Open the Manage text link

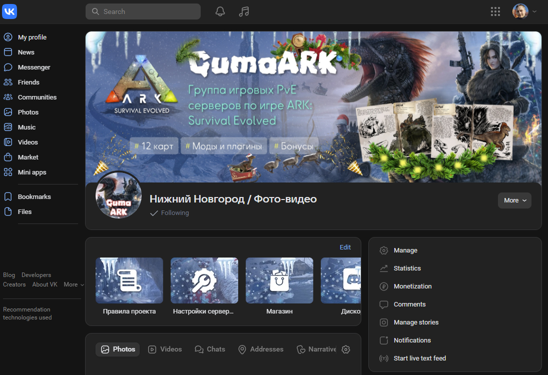pos(405,250)
